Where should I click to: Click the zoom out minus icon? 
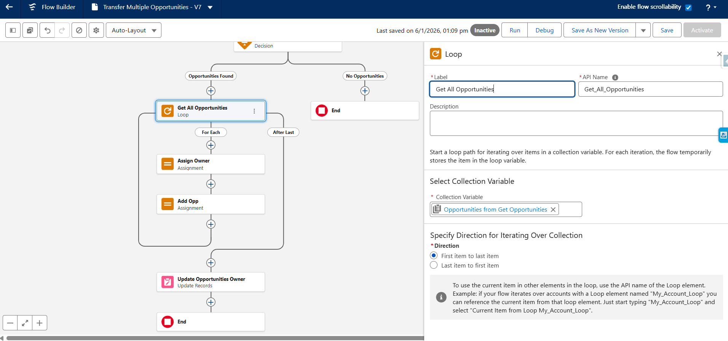10,323
